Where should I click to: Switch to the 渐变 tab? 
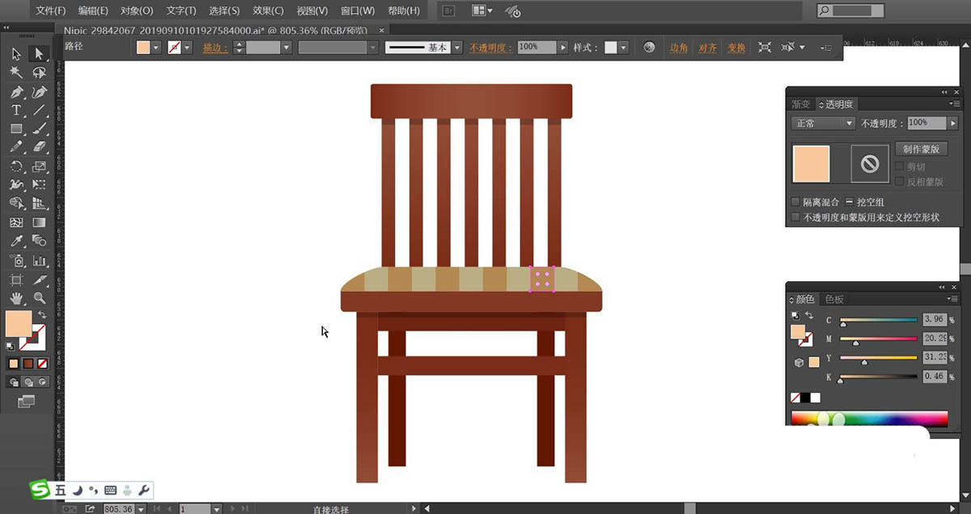[800, 104]
